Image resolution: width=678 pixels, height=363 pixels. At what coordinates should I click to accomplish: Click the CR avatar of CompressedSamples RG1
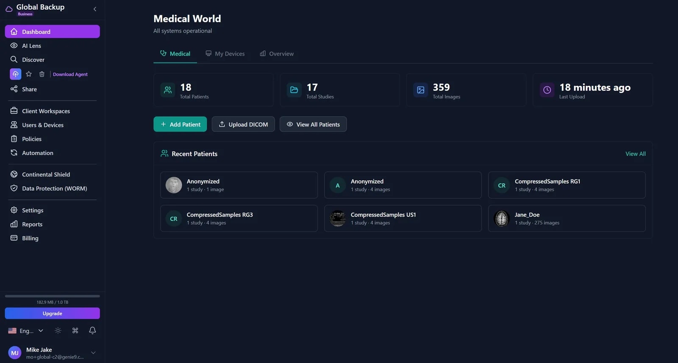point(502,185)
